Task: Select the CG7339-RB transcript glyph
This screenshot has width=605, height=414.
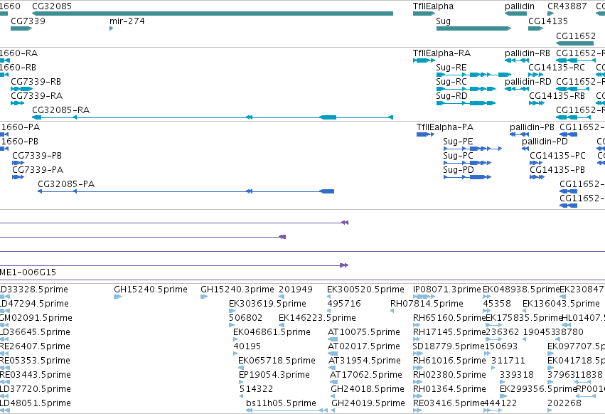Action: (21, 89)
